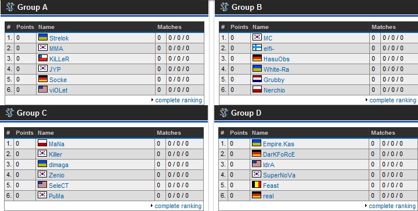
Task: Open player profile for MMA
Action: pyautogui.click(x=56, y=49)
